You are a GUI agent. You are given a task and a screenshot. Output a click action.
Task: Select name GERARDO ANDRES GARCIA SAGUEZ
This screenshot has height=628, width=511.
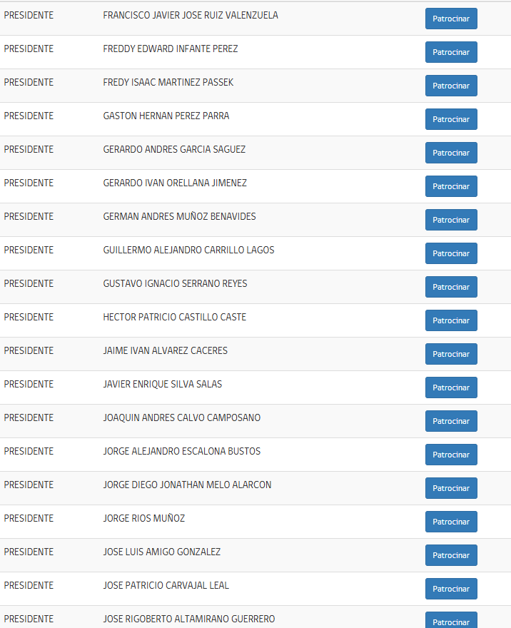pos(174,149)
